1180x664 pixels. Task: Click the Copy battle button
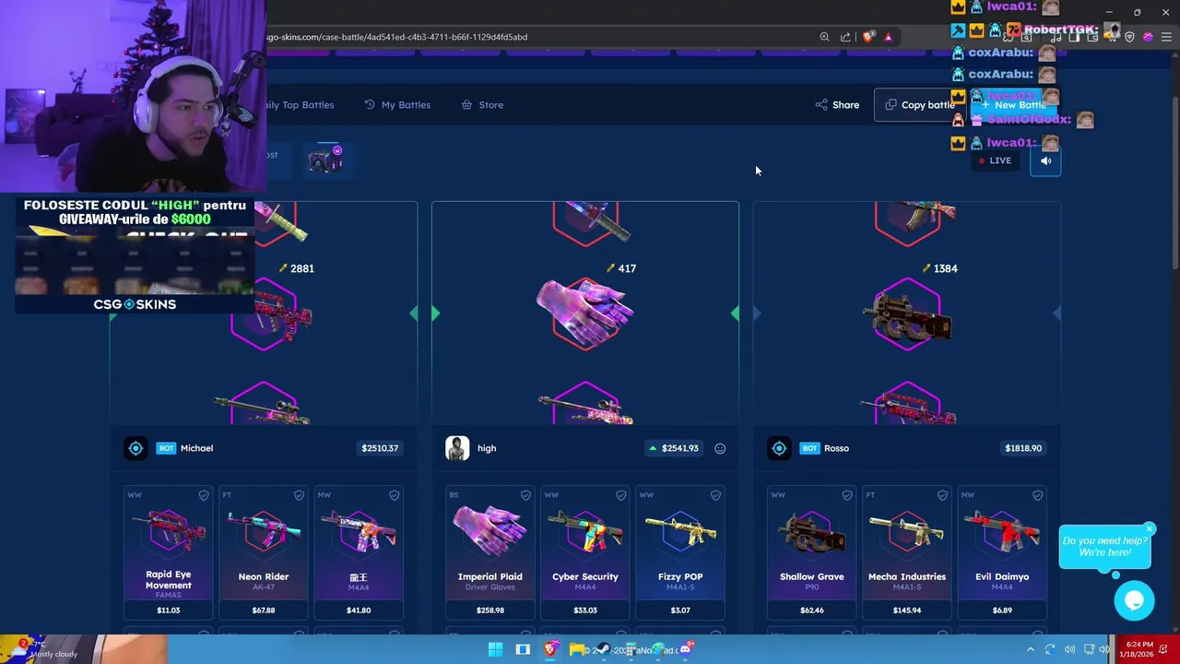tap(919, 105)
